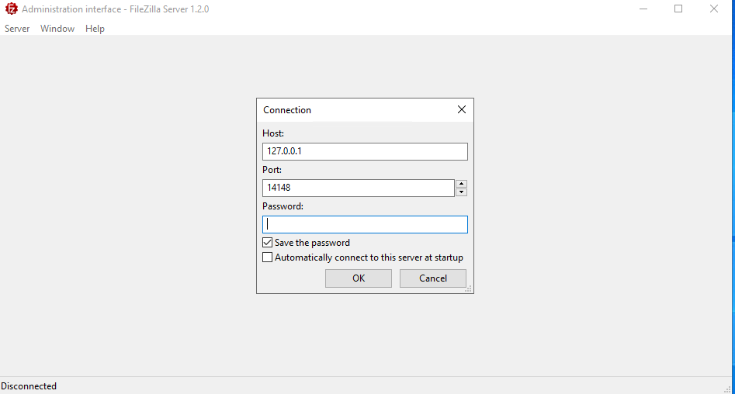This screenshot has height=394, width=735.
Task: Click the main window's bottom-right resize grip
Action: [729, 388]
